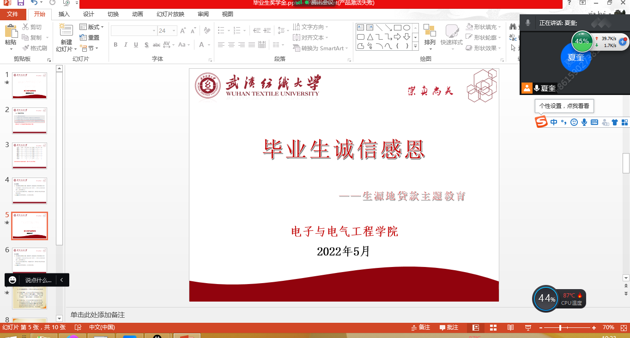Click the Format Painter brush icon

click(26, 48)
